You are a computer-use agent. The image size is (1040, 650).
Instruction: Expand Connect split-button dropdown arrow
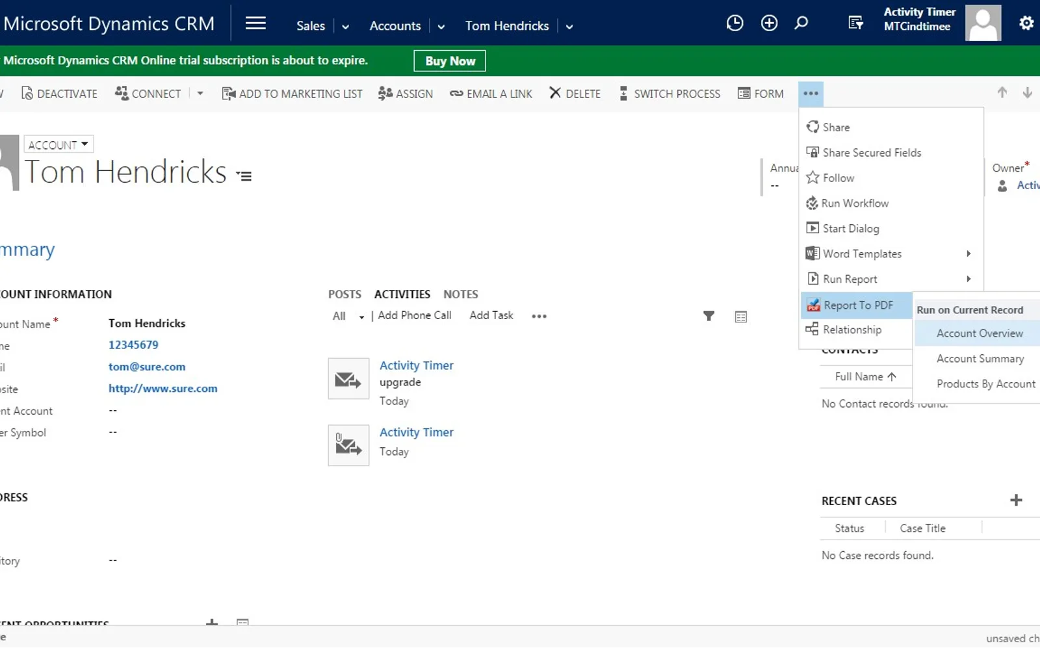[x=200, y=94]
